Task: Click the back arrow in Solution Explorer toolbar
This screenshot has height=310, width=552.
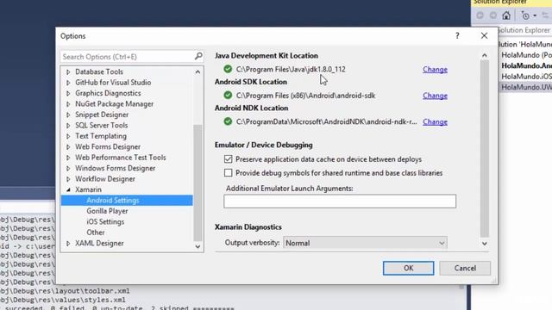Action: click(480, 15)
